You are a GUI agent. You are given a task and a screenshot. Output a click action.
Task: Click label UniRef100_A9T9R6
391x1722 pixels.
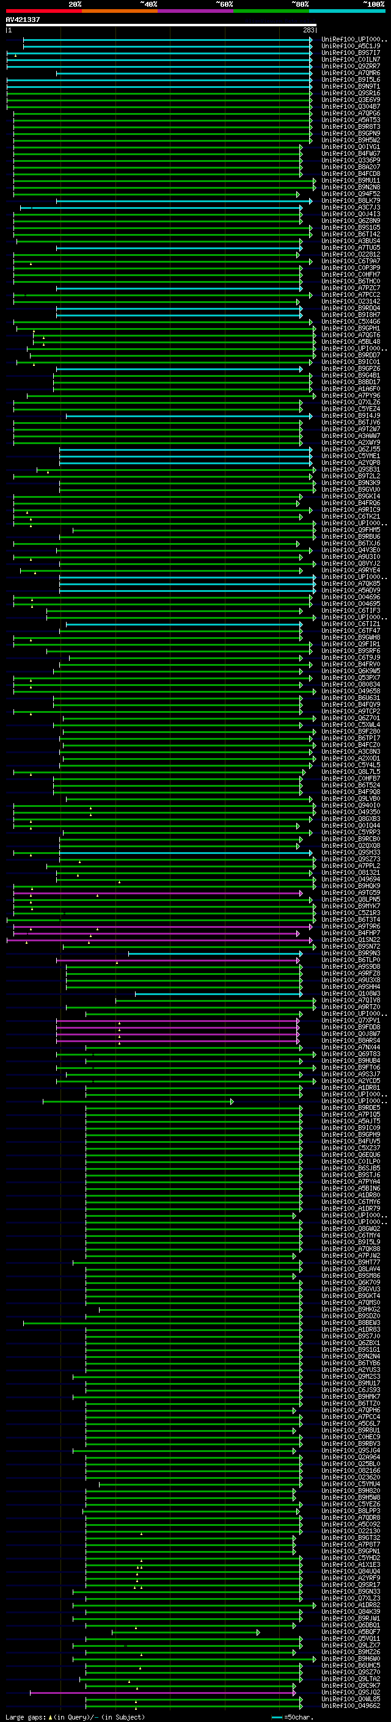[x=351, y=927]
